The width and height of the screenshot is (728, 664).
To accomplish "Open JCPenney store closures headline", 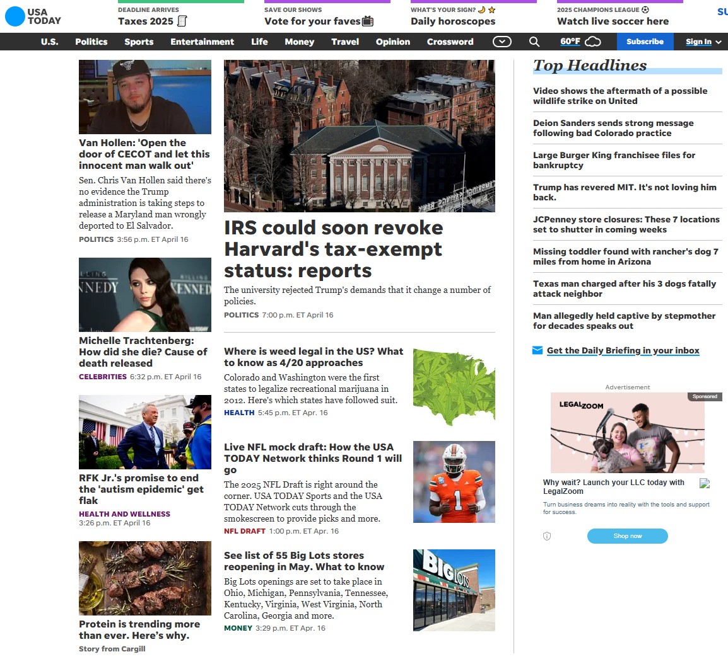I will tap(626, 224).
